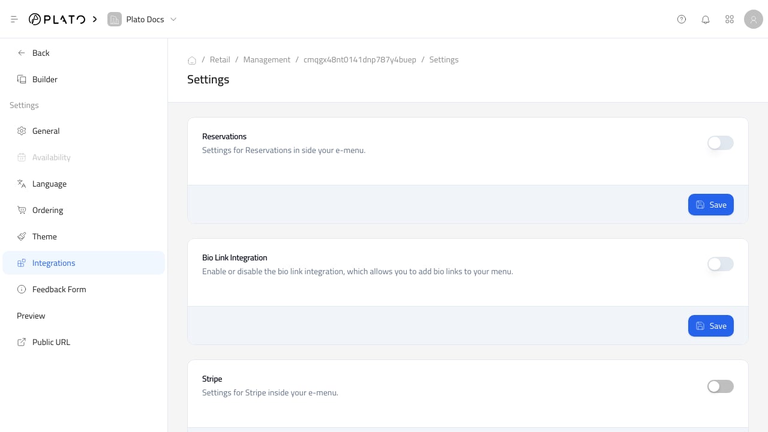This screenshot has height=432, width=768.
Task: Click the Ordering cart icon
Action: point(22,210)
